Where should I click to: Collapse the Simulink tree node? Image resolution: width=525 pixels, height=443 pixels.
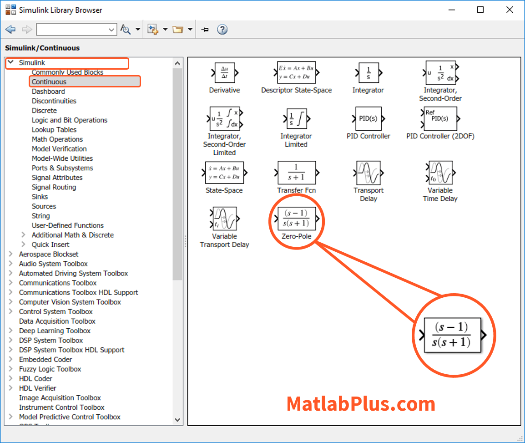coord(10,62)
